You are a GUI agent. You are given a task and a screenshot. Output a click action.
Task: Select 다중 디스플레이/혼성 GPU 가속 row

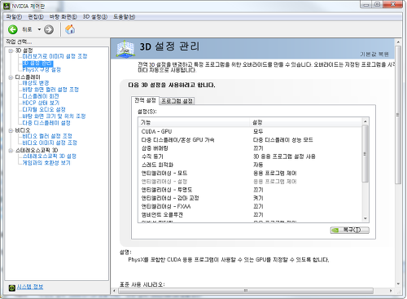click(250, 140)
